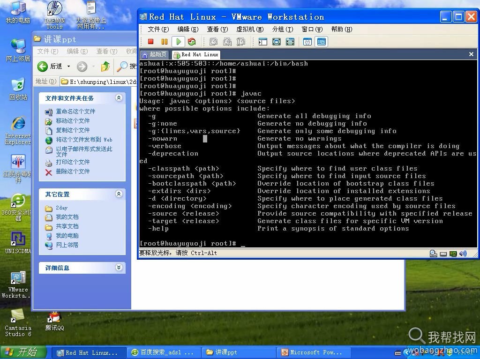Select the 我的电脑 desktop icon
The width and height of the screenshot is (480, 359).
[x=18, y=12]
